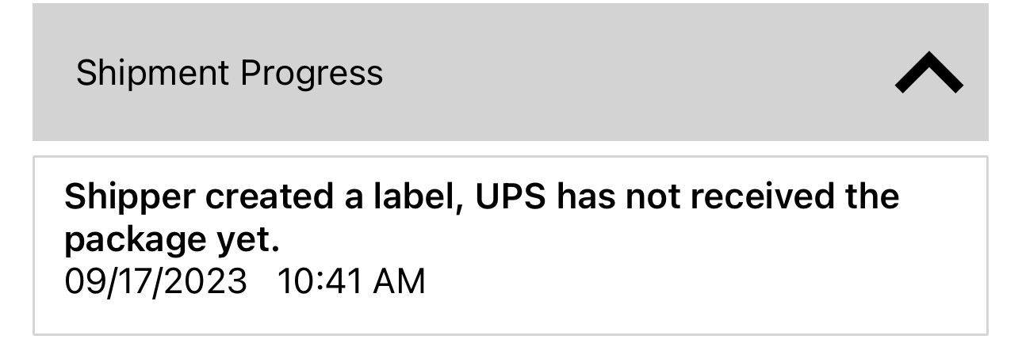Click the Shipment Progress heading text
Viewport: 1022px width, 347px height.
tap(229, 74)
